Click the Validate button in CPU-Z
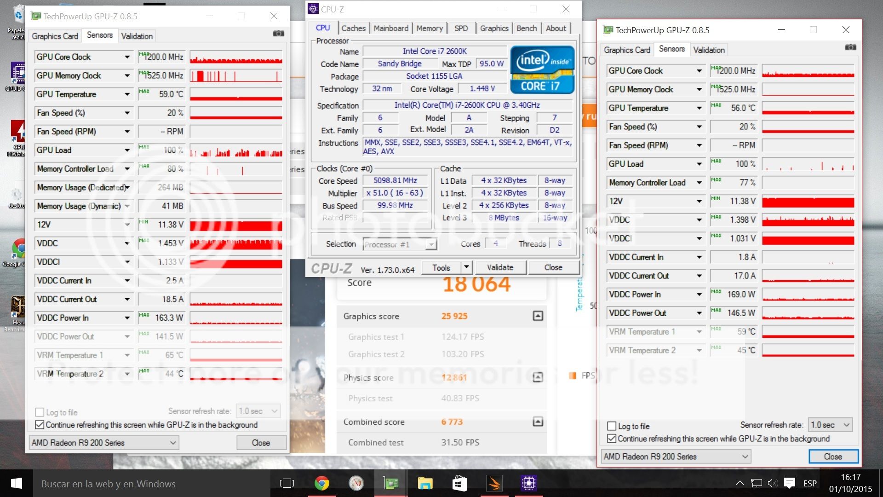Viewport: 883px width, 497px height. coord(500,267)
